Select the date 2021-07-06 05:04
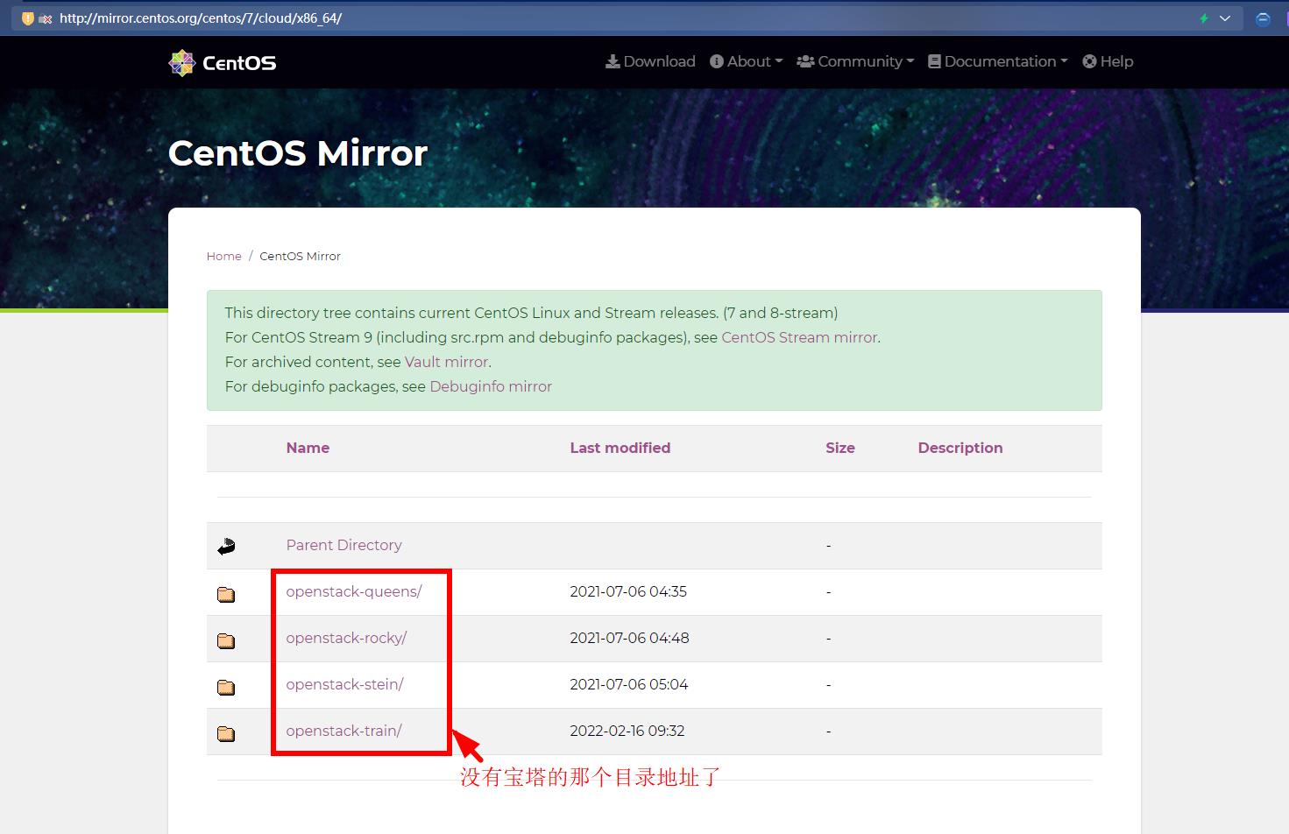Screen dimensions: 1289x834 (x=629, y=684)
